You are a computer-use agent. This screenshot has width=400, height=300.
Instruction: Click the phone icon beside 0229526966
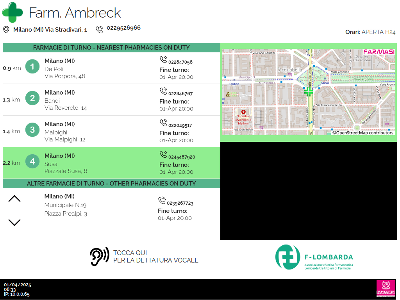pos(100,29)
